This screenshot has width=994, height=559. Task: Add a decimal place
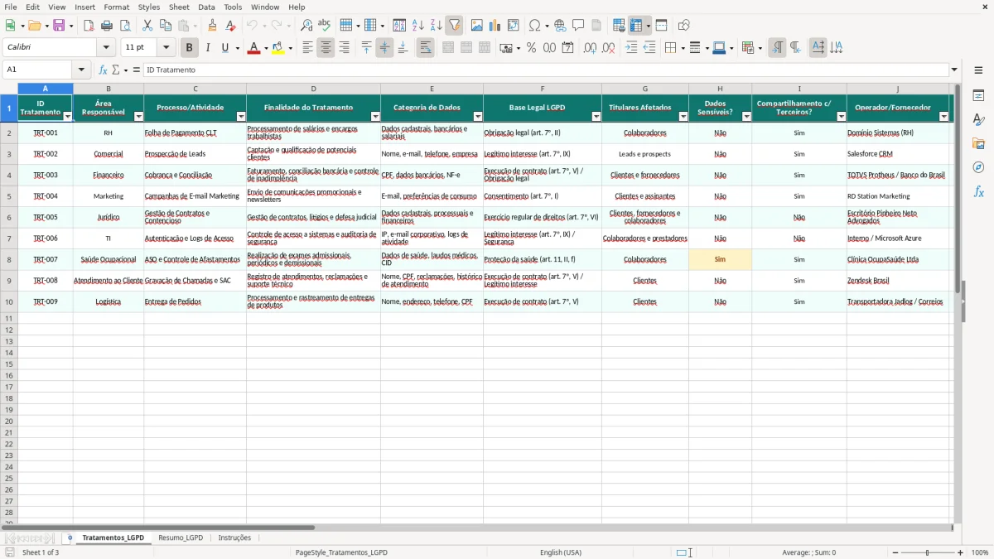[590, 48]
